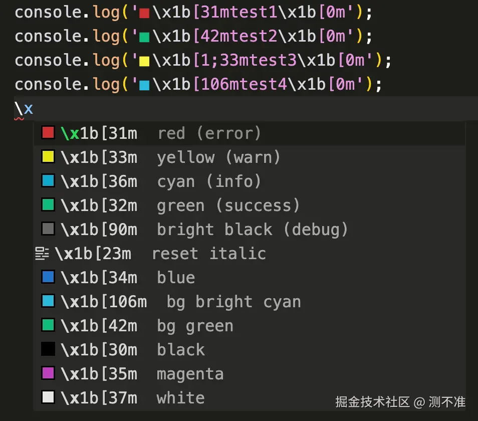Click cyan swatch beside \x1b[36m suggestion
This screenshot has height=421, width=478.
[x=48, y=181]
